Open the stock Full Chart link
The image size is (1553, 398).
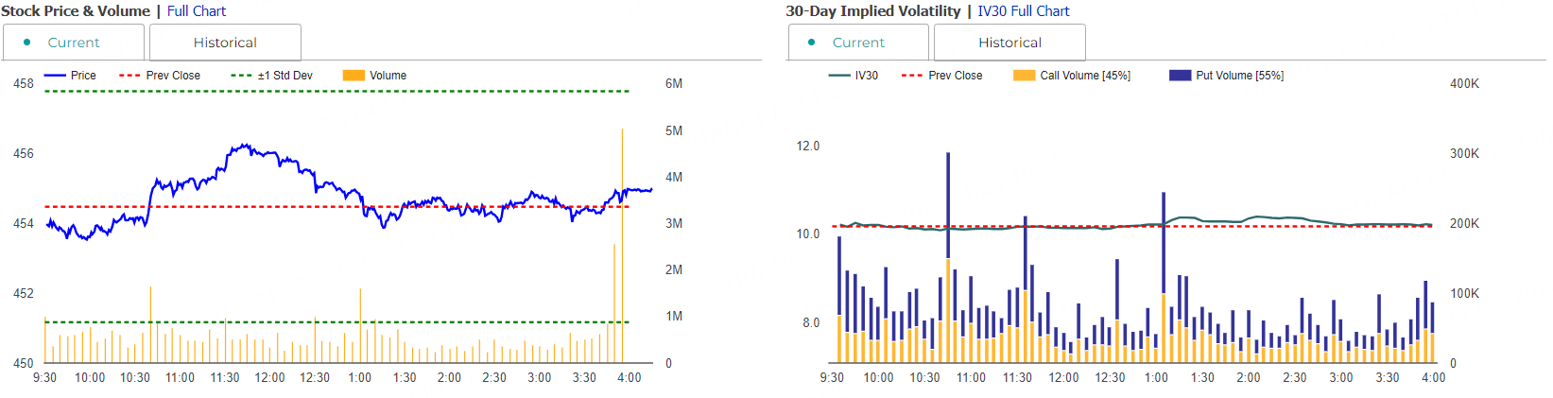pyautogui.click(x=197, y=11)
